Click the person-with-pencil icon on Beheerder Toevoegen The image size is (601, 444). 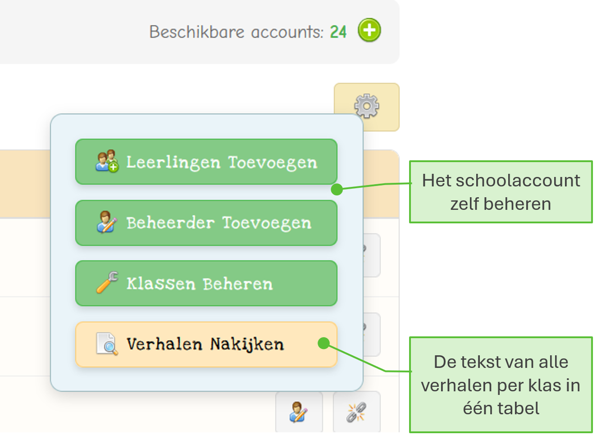pyautogui.click(x=105, y=222)
